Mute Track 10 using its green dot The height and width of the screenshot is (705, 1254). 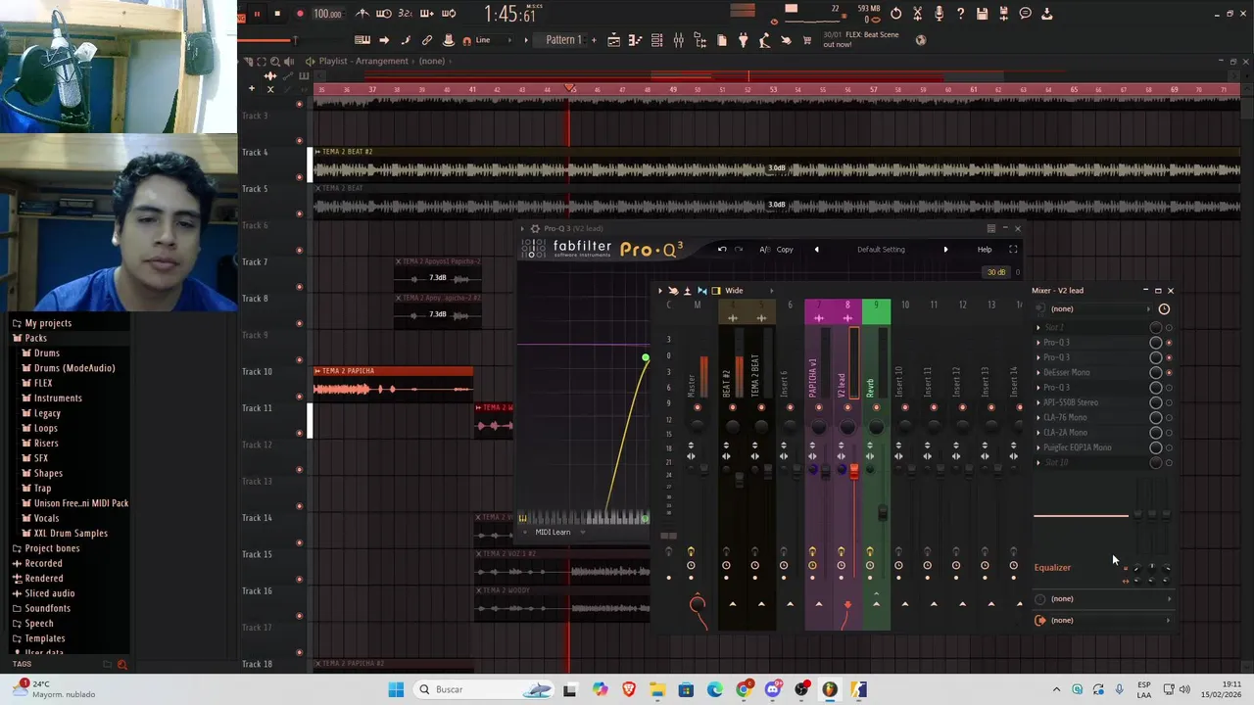(x=300, y=396)
